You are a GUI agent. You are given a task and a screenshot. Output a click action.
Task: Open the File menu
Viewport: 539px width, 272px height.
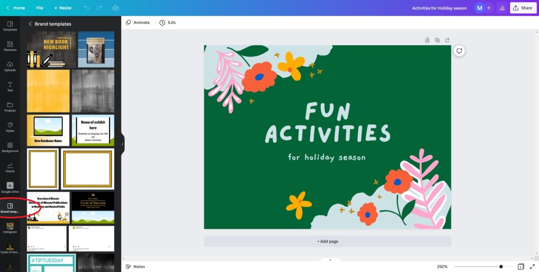[40, 8]
